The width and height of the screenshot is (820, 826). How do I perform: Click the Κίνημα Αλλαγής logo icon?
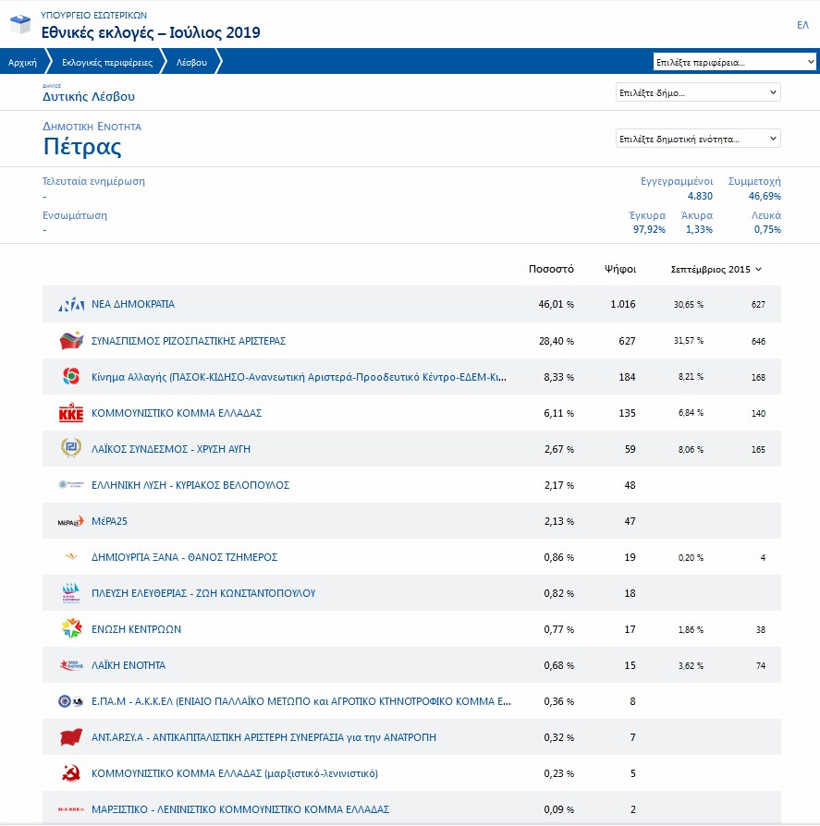point(71,377)
